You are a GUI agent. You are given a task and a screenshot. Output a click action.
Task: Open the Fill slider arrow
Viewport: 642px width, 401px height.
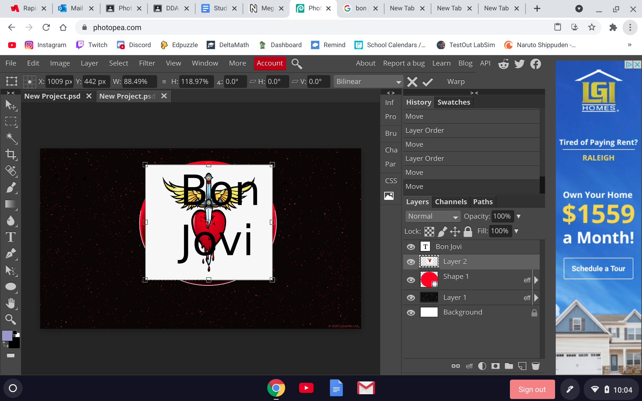(516, 231)
